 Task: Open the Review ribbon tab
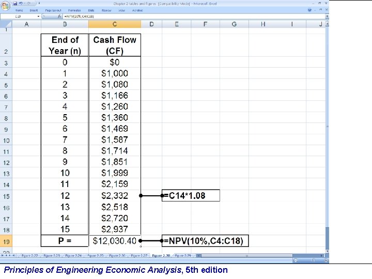click(x=106, y=10)
